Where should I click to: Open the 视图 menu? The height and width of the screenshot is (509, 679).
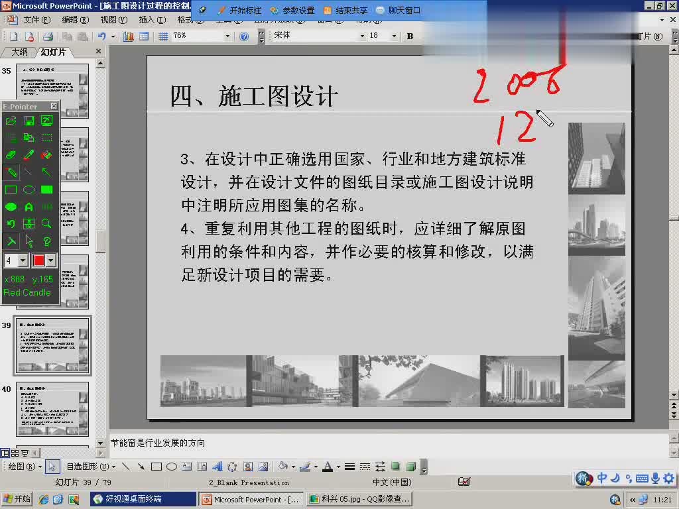tap(114, 19)
